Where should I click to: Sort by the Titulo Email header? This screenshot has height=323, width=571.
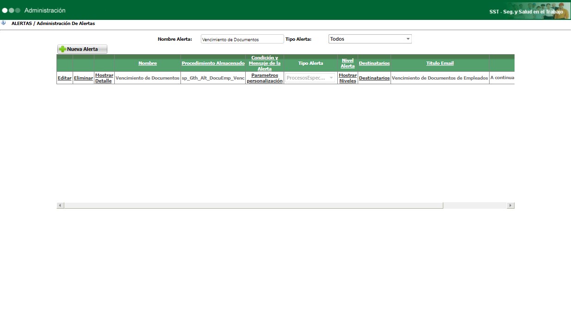[x=440, y=63]
